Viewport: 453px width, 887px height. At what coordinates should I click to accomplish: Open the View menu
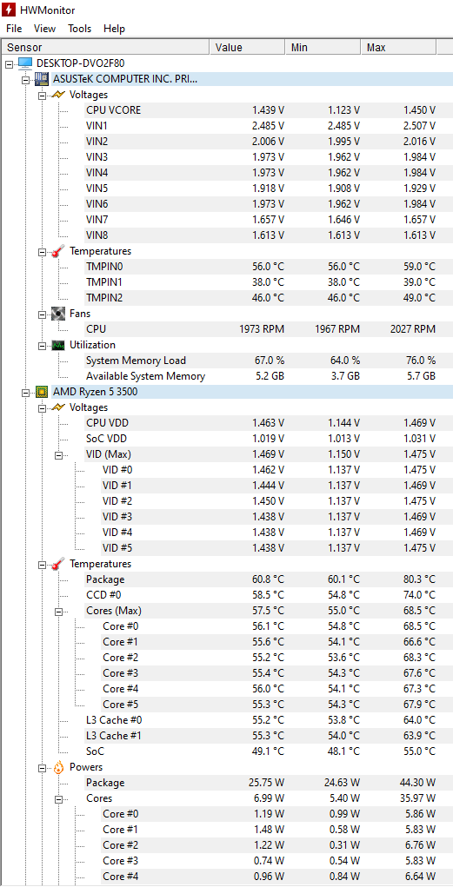tap(44, 29)
